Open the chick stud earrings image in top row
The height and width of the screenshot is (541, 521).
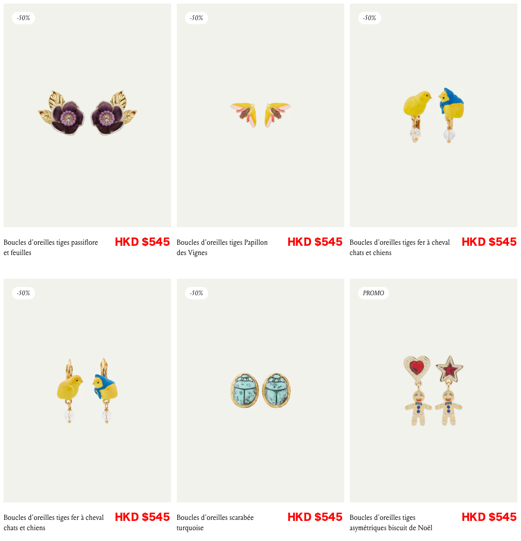tap(433, 115)
